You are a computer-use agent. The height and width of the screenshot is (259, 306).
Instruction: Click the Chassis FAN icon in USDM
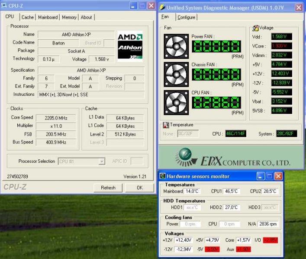click(176, 74)
